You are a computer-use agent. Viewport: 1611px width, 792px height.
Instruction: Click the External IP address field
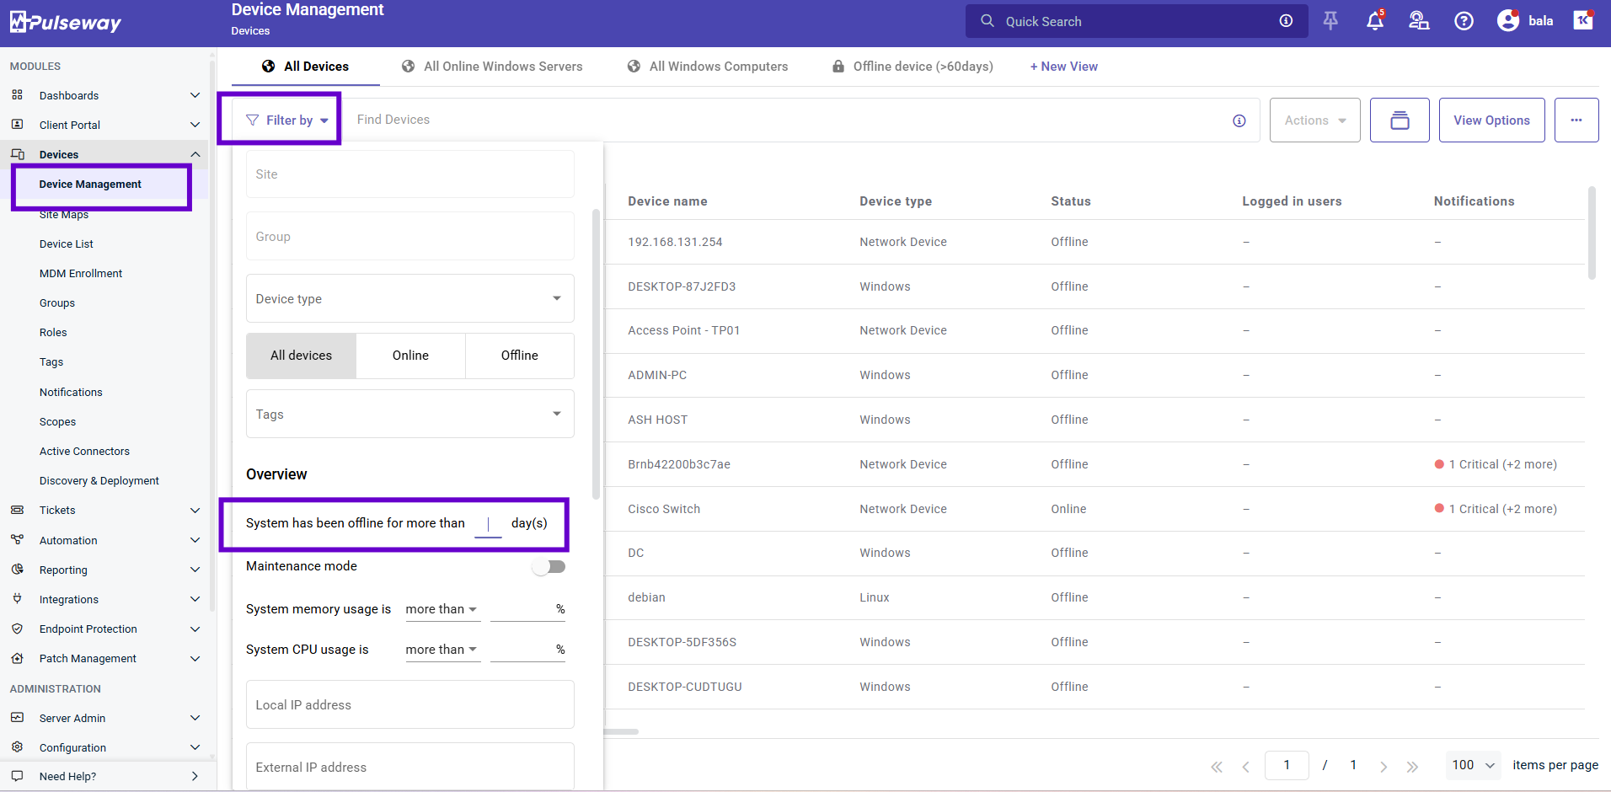coord(410,767)
